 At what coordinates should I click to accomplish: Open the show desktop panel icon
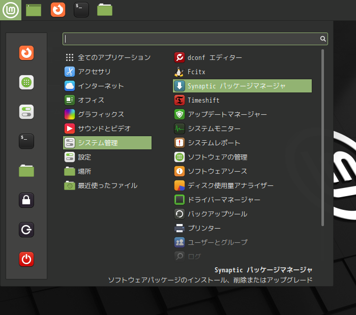coord(34,10)
